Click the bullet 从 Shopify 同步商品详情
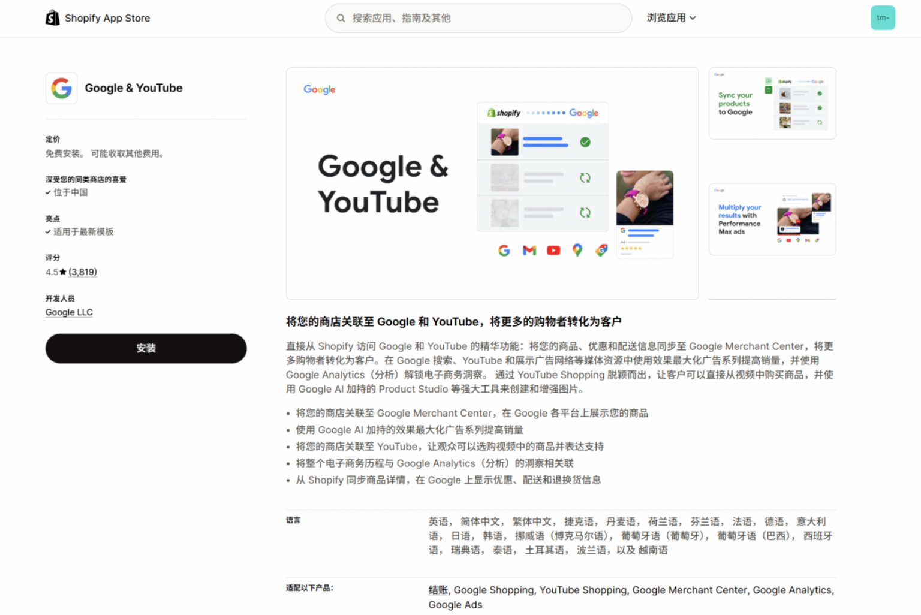The width and height of the screenshot is (921, 615). [449, 480]
